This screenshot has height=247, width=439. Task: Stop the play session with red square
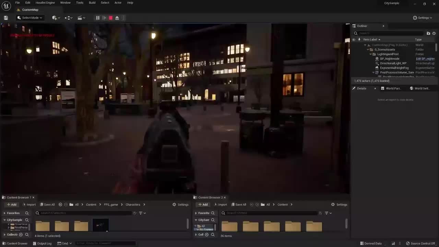coord(110,18)
